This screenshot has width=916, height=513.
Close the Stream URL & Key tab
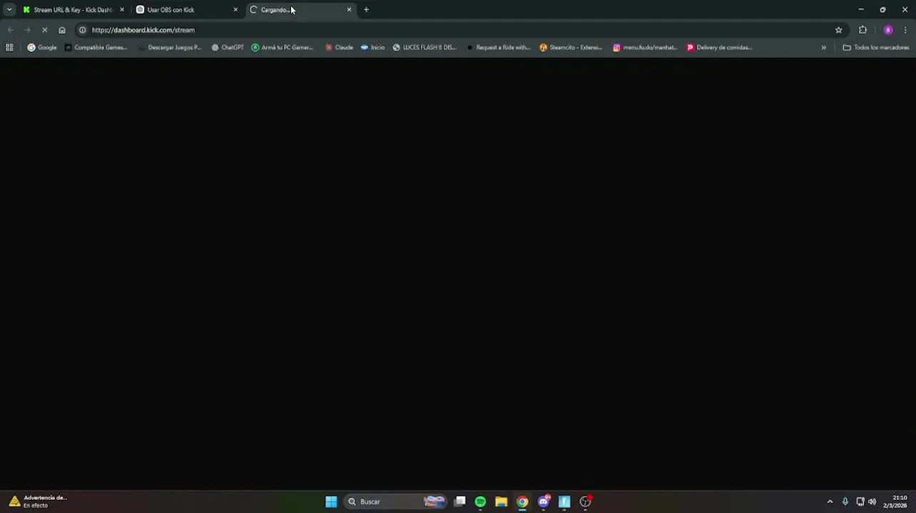click(122, 10)
